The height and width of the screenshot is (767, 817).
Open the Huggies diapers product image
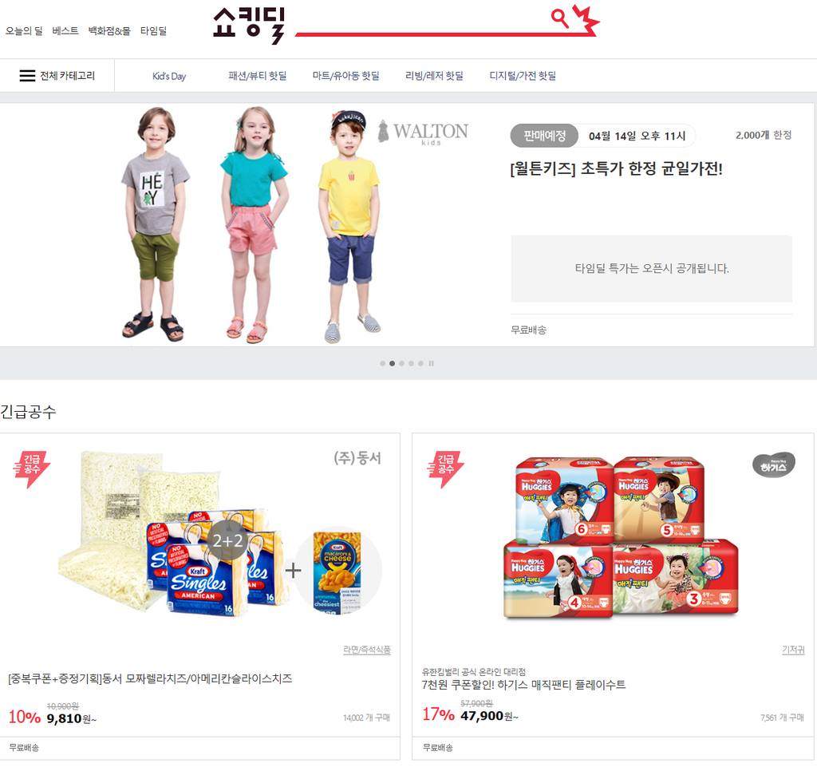[621, 538]
